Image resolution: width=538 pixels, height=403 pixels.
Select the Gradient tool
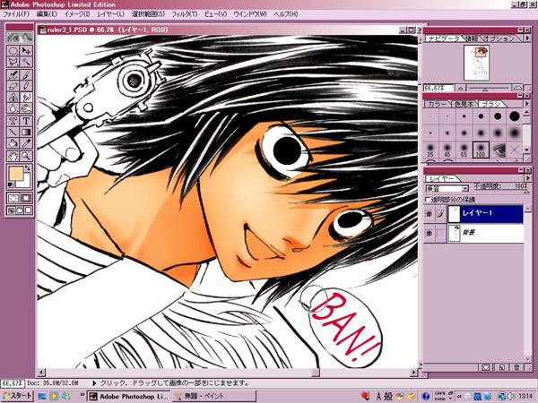coord(26,132)
